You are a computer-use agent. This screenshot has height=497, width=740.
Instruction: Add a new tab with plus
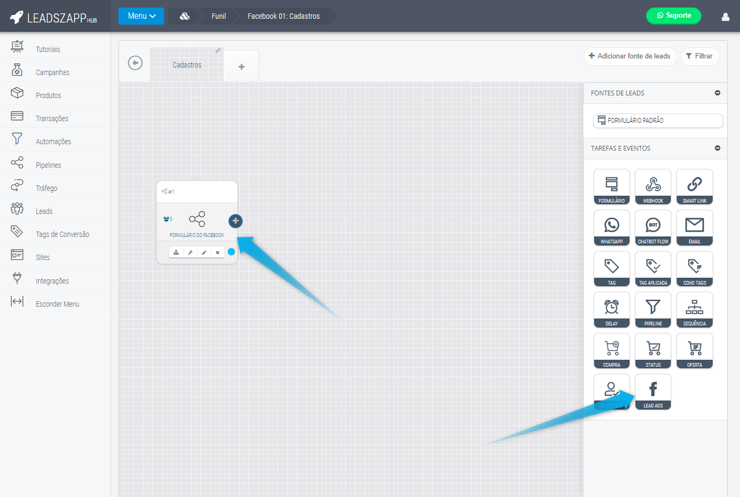[241, 66]
